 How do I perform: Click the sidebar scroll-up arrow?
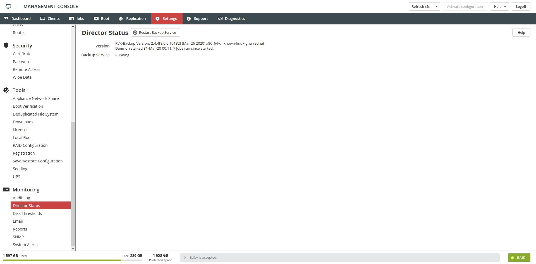pos(73,27)
